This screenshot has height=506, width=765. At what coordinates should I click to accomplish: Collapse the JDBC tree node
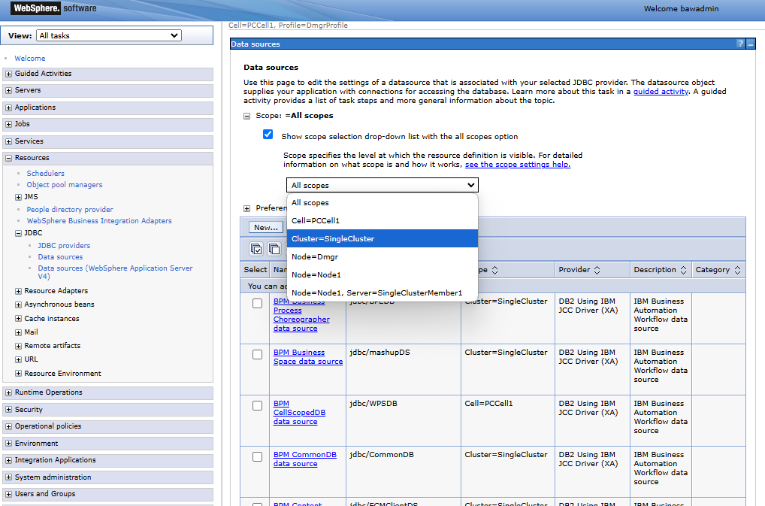[x=18, y=233]
